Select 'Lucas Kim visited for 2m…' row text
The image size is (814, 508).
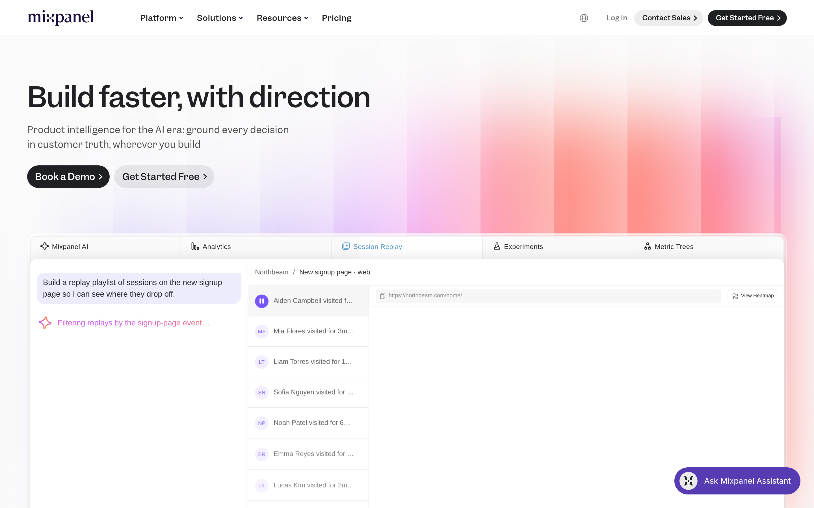click(x=313, y=485)
